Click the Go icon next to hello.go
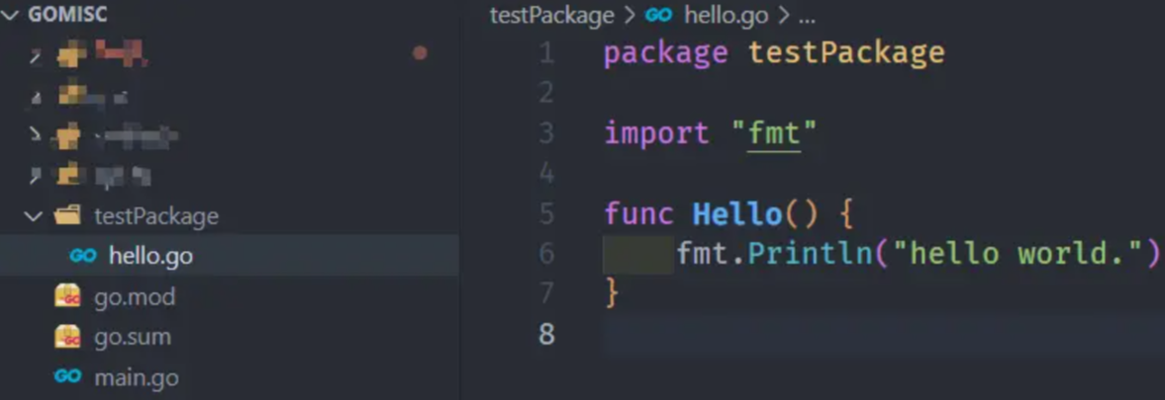The image size is (1165, 400). coord(82,257)
